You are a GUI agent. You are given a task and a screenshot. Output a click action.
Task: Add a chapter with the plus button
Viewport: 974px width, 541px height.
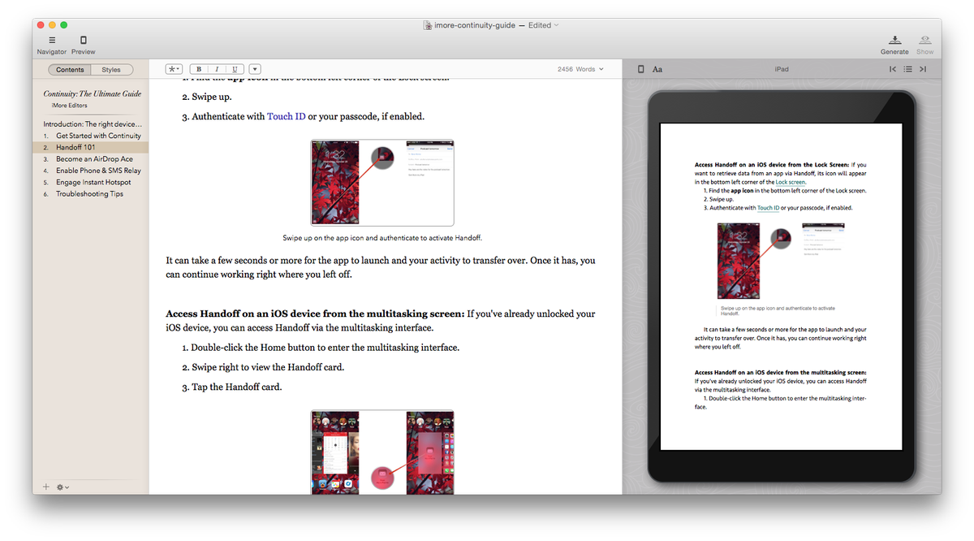[45, 486]
